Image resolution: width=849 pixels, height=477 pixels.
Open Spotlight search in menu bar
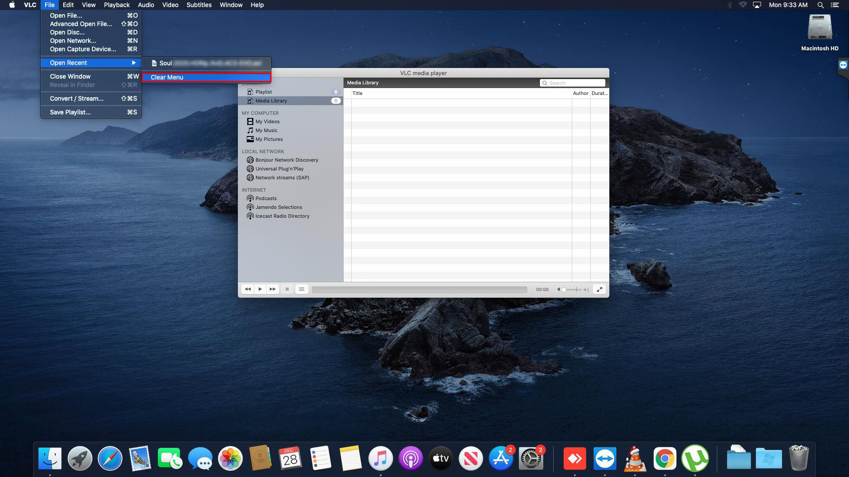(x=820, y=5)
